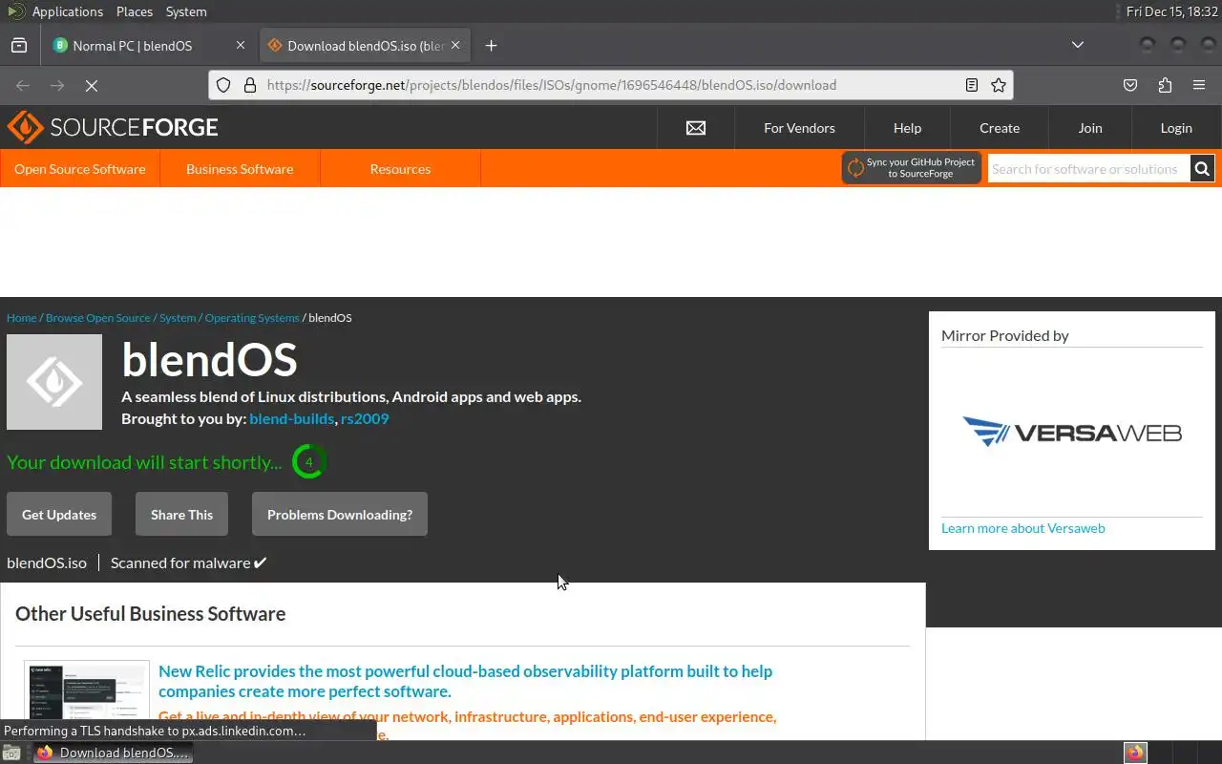Bookmark this page with the star icon
Image resolution: width=1222 pixels, height=764 pixels.
[999, 85]
